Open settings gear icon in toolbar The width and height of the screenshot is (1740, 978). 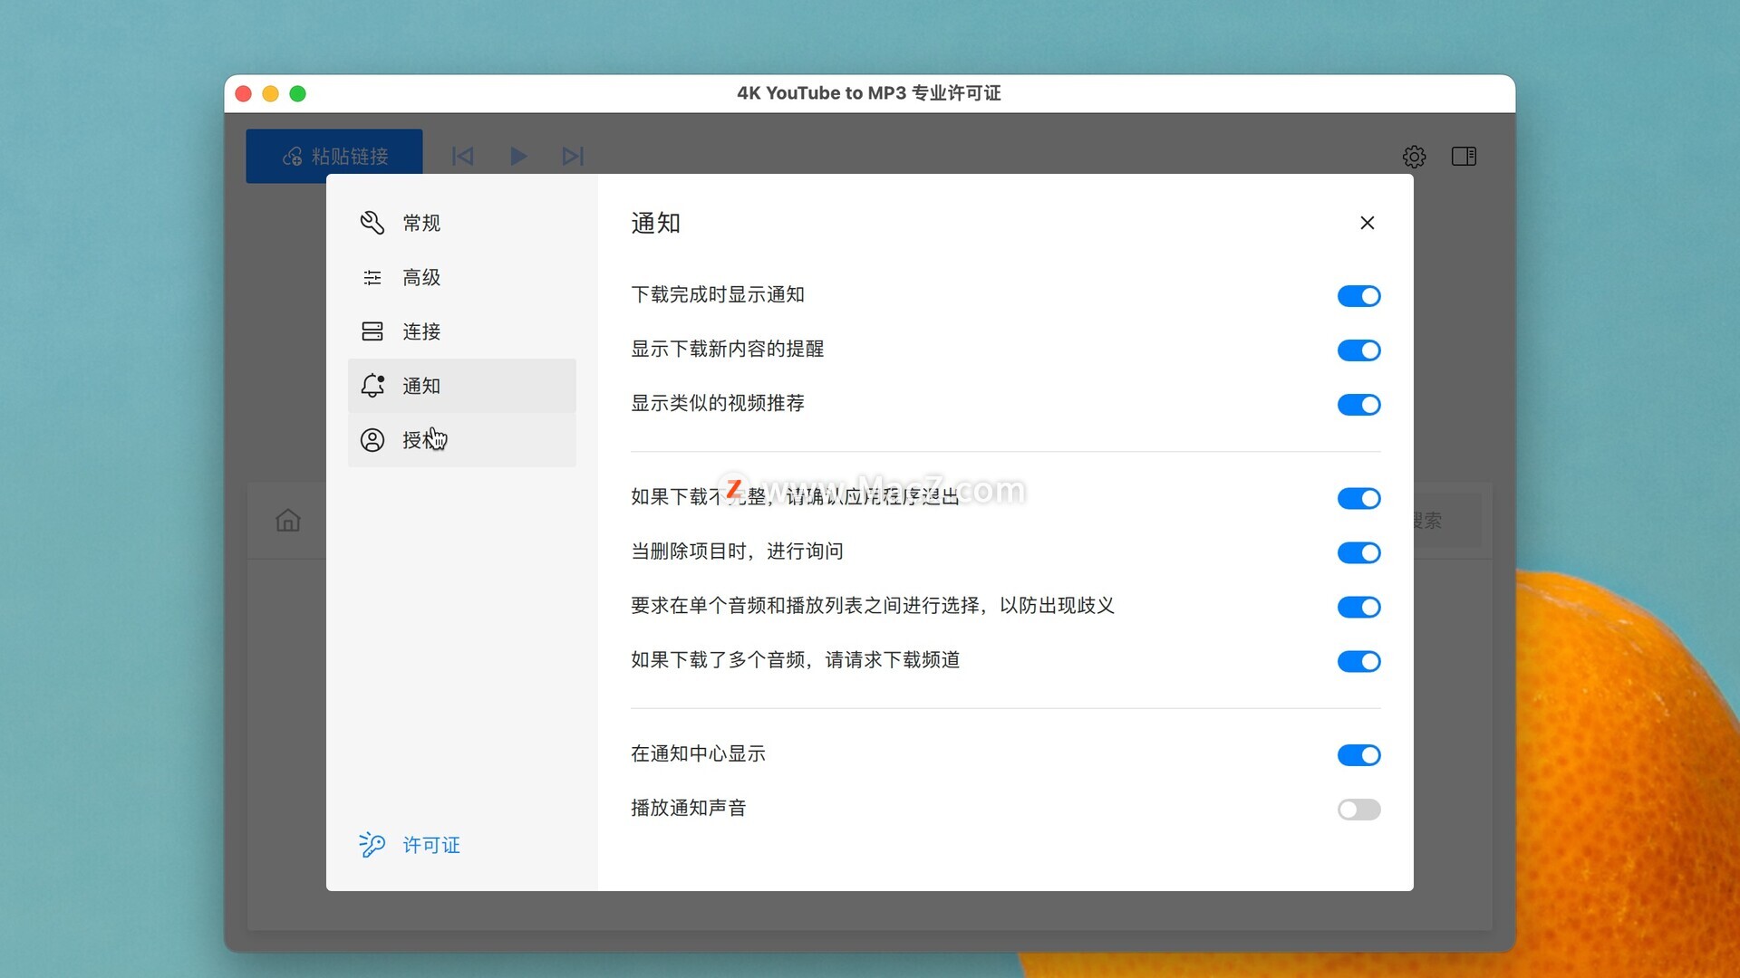[1414, 157]
